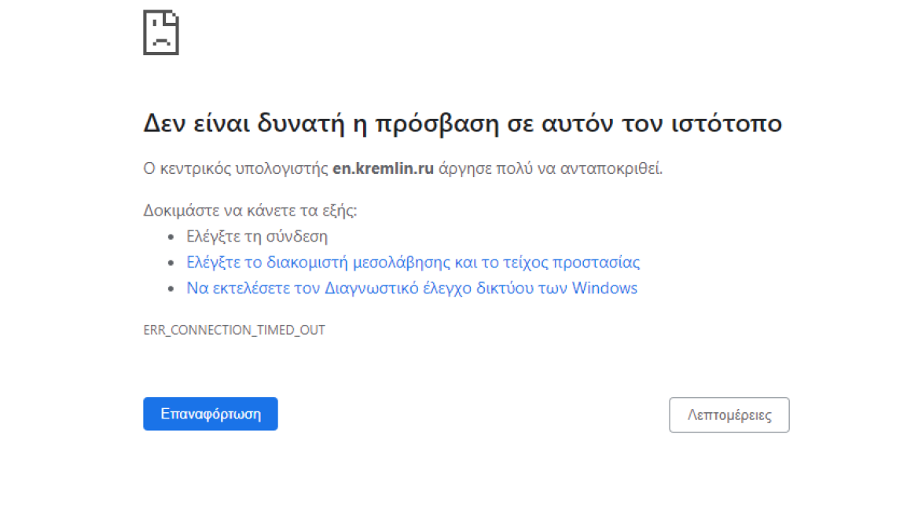Click the ERR_CONNECTION_TIMED_OUT error code
The width and height of the screenshot is (918, 516).
coord(234,330)
